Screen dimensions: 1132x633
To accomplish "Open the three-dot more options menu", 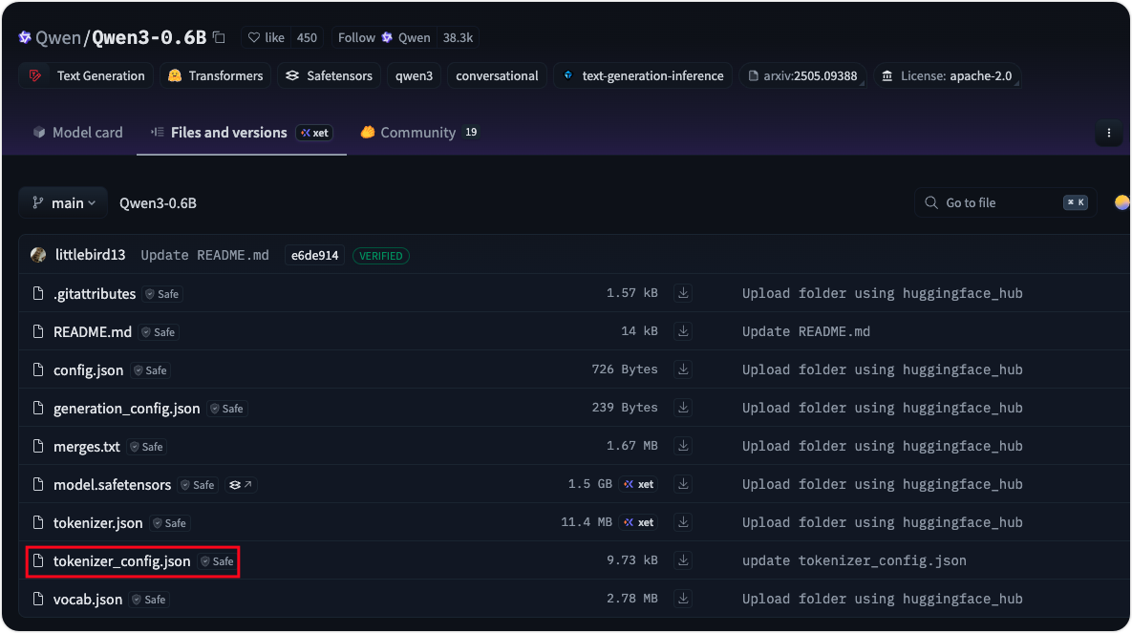I will coord(1108,133).
